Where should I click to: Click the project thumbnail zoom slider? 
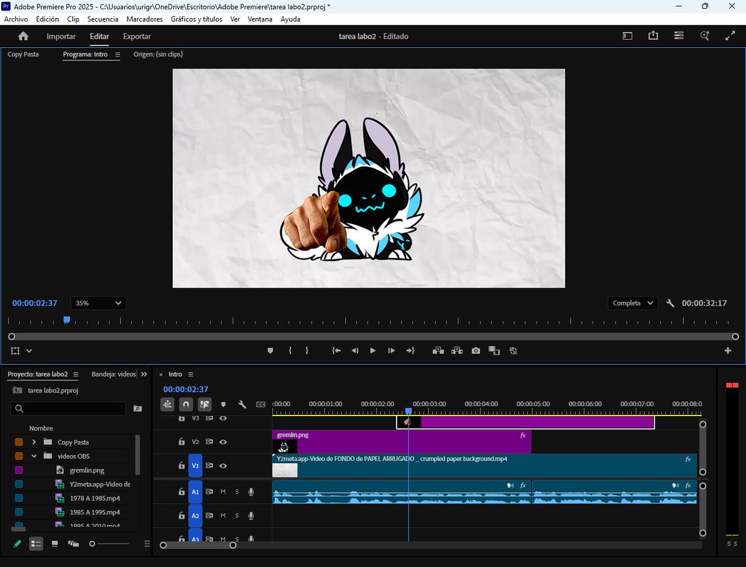tap(109, 544)
